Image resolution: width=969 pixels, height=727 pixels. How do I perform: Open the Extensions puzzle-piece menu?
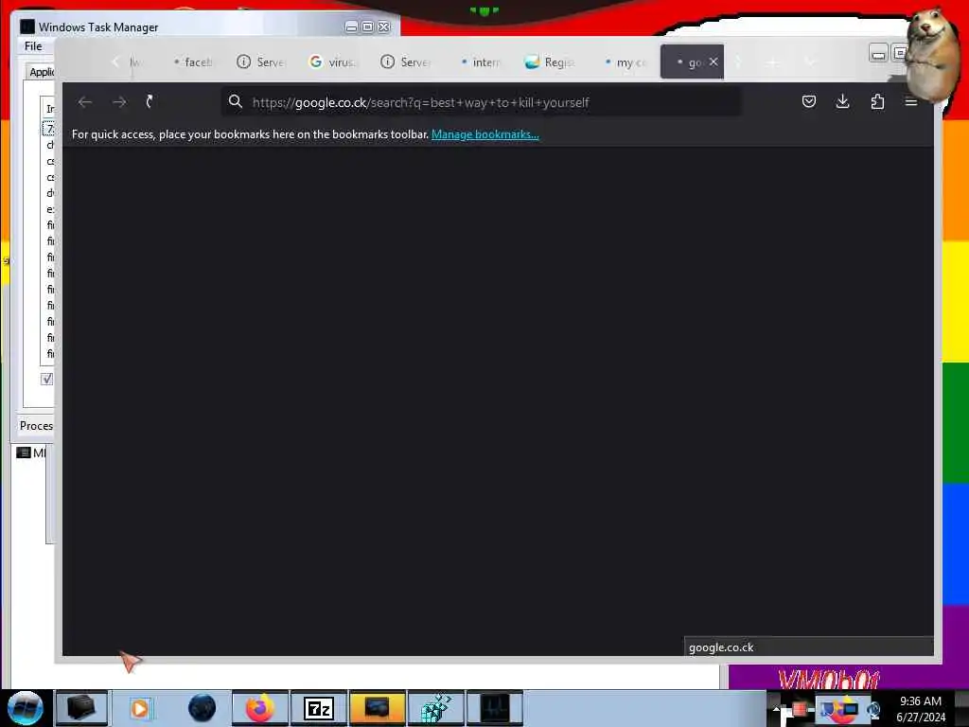(x=877, y=101)
